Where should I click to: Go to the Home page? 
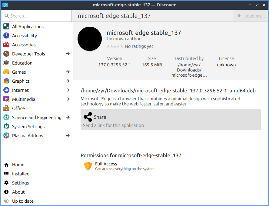(37, 165)
